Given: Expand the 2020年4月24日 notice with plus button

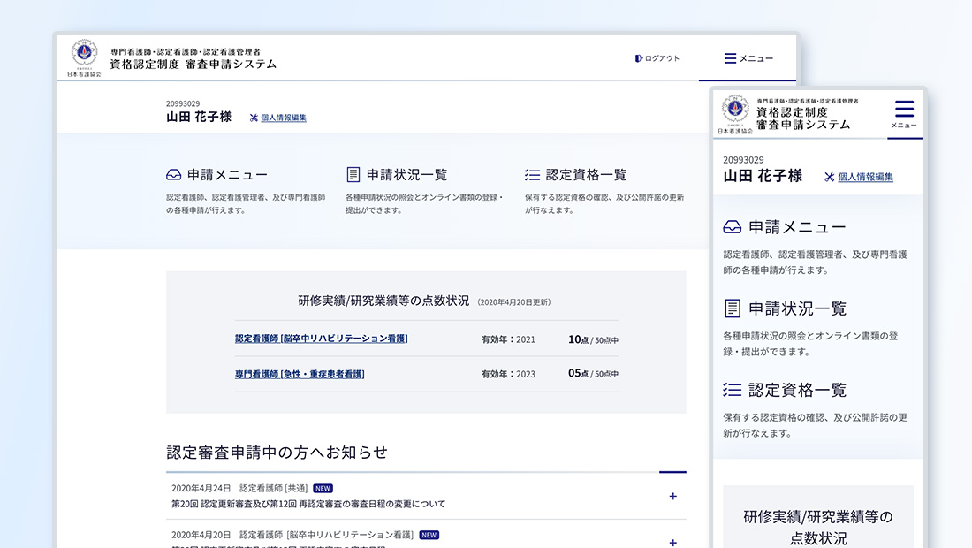Looking at the screenshot, I should (x=672, y=496).
